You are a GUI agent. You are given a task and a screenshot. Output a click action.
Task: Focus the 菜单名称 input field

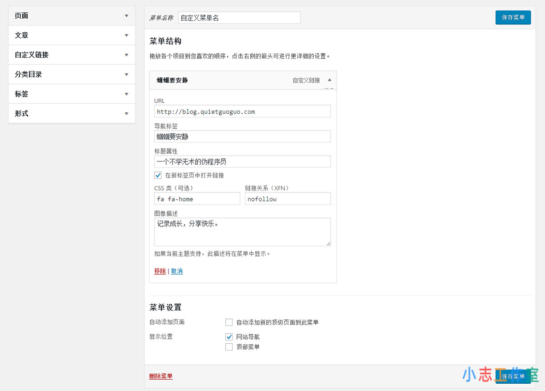(239, 18)
